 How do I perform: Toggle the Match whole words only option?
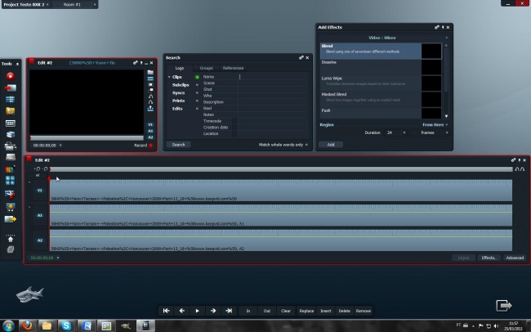(307, 145)
